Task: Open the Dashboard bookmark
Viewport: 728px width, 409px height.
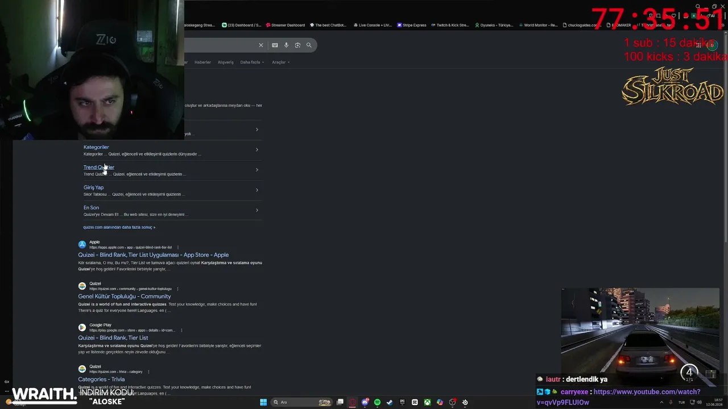Action: [x=242, y=25]
